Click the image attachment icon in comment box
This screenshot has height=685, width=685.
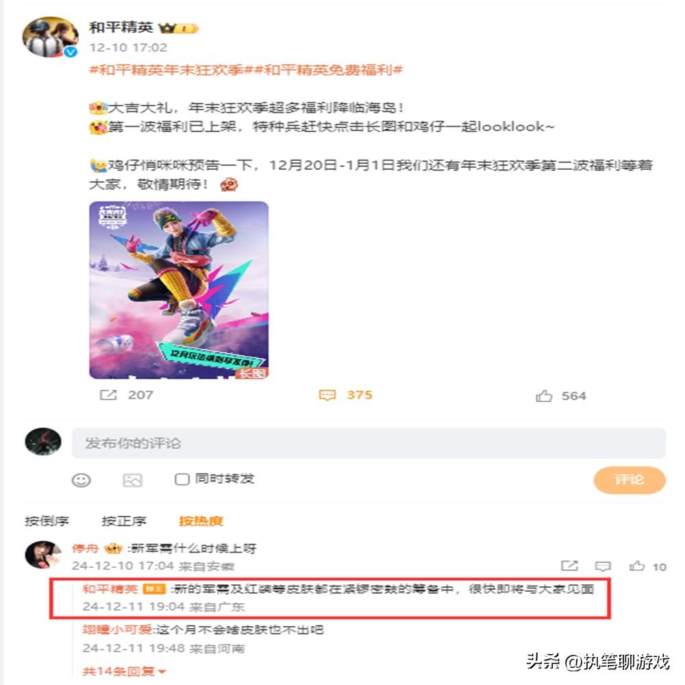point(132,480)
